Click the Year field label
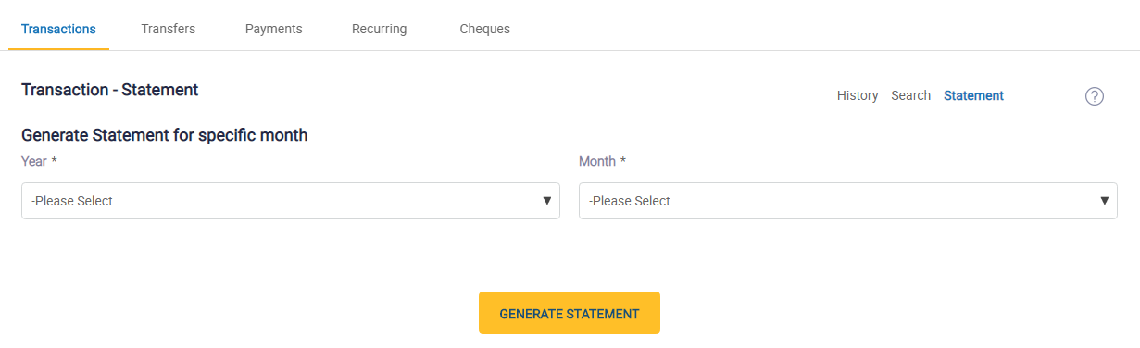1140x348 pixels. (x=34, y=161)
